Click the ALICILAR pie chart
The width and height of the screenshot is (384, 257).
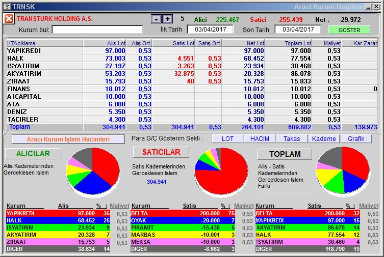pyautogui.click(x=93, y=172)
